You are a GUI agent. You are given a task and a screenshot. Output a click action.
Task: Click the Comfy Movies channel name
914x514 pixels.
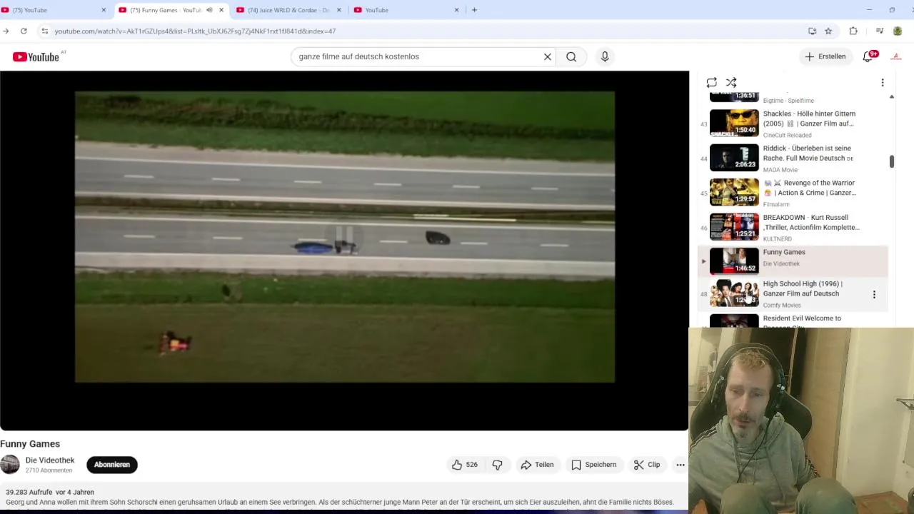click(x=782, y=305)
